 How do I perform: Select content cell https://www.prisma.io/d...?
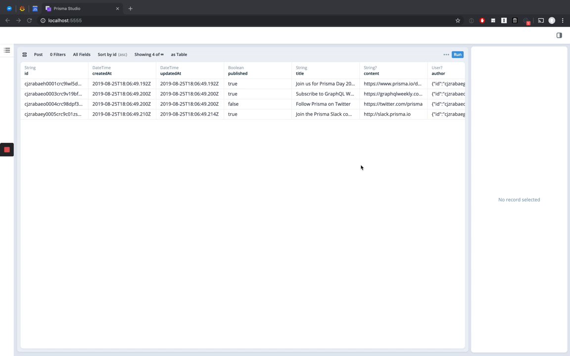(x=394, y=84)
